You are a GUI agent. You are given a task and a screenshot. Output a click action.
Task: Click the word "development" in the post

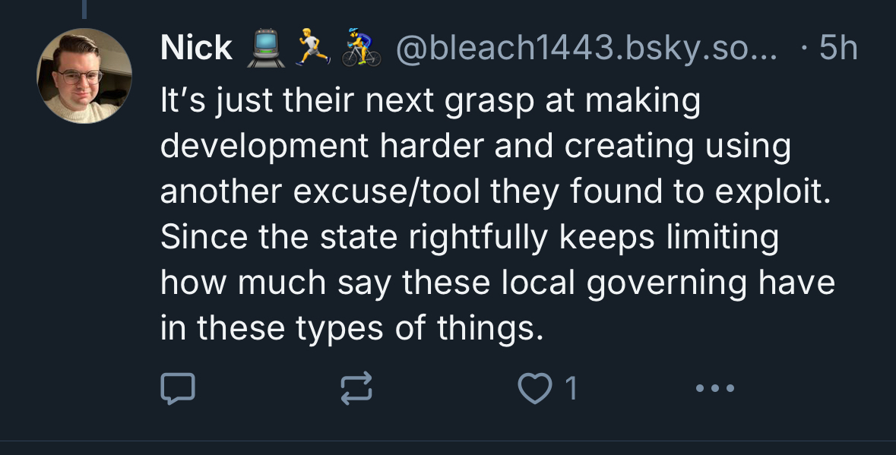[258, 146]
